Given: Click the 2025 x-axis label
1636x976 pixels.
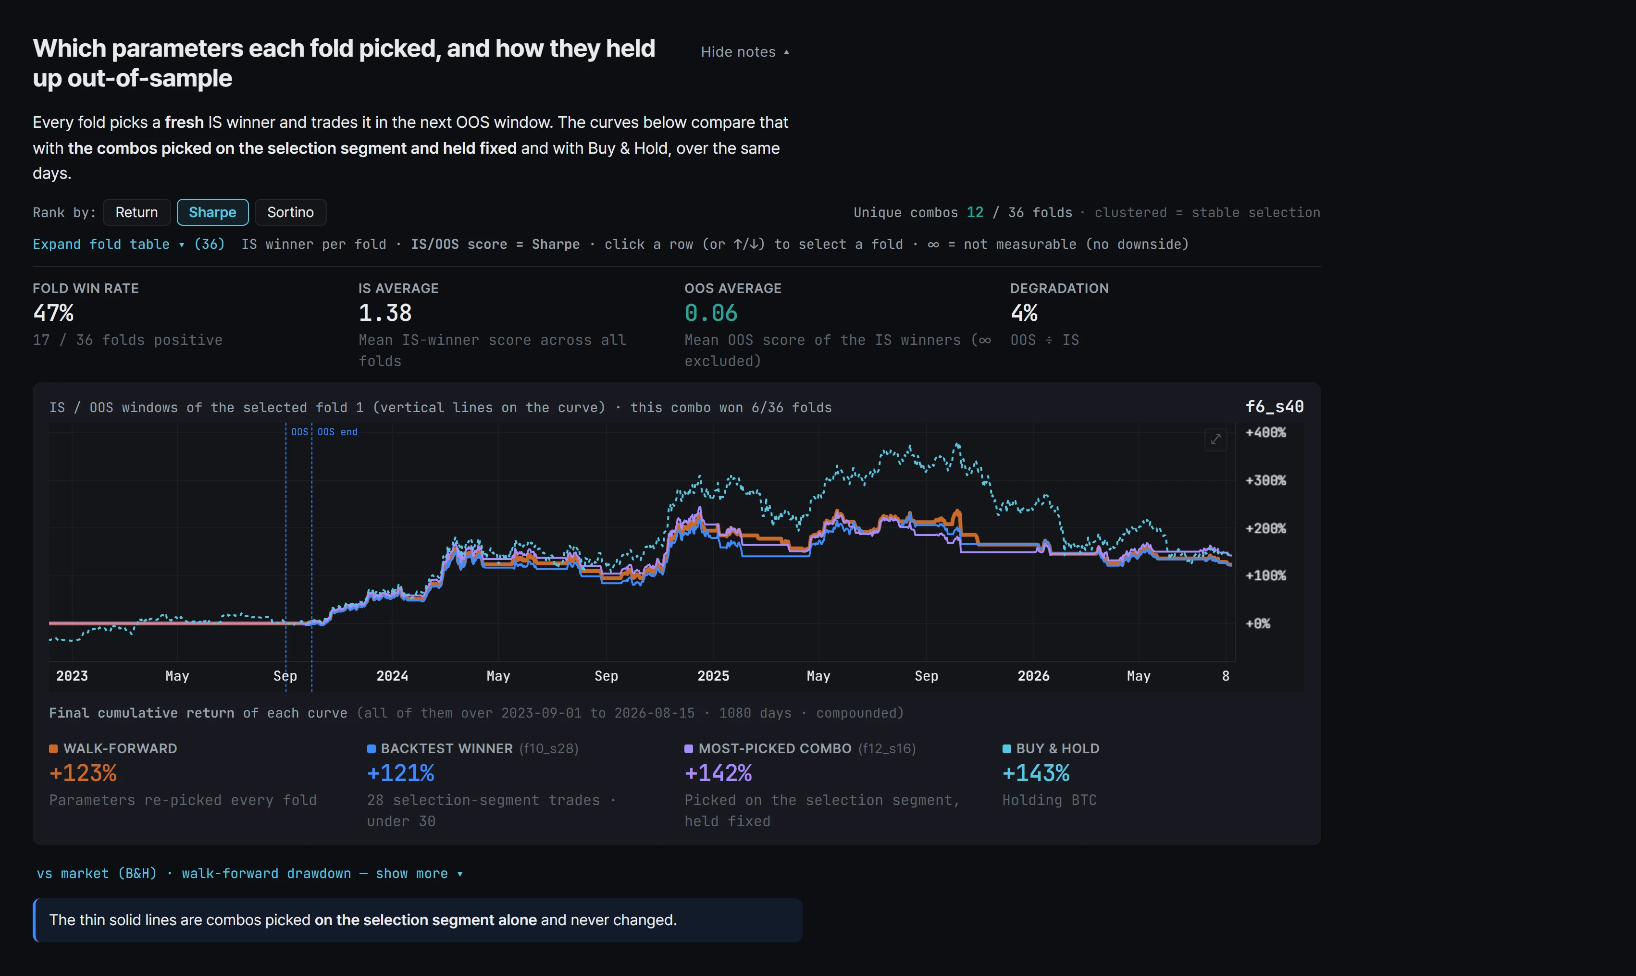Looking at the screenshot, I should tap(713, 676).
